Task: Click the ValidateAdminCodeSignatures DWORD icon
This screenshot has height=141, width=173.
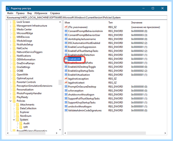Action: [66, 110]
